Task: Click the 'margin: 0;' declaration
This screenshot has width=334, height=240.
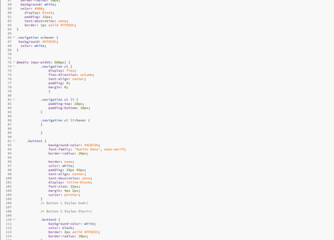Action: [58, 87]
